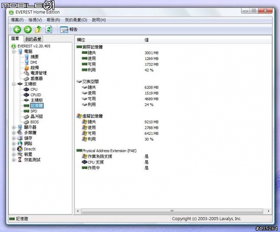
Task: Open the 感應器 sensor item
Action: (36, 78)
